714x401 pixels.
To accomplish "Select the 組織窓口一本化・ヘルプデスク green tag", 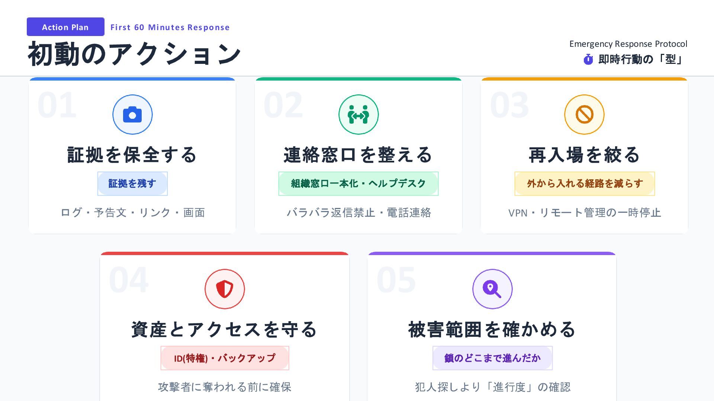I will tap(358, 183).
